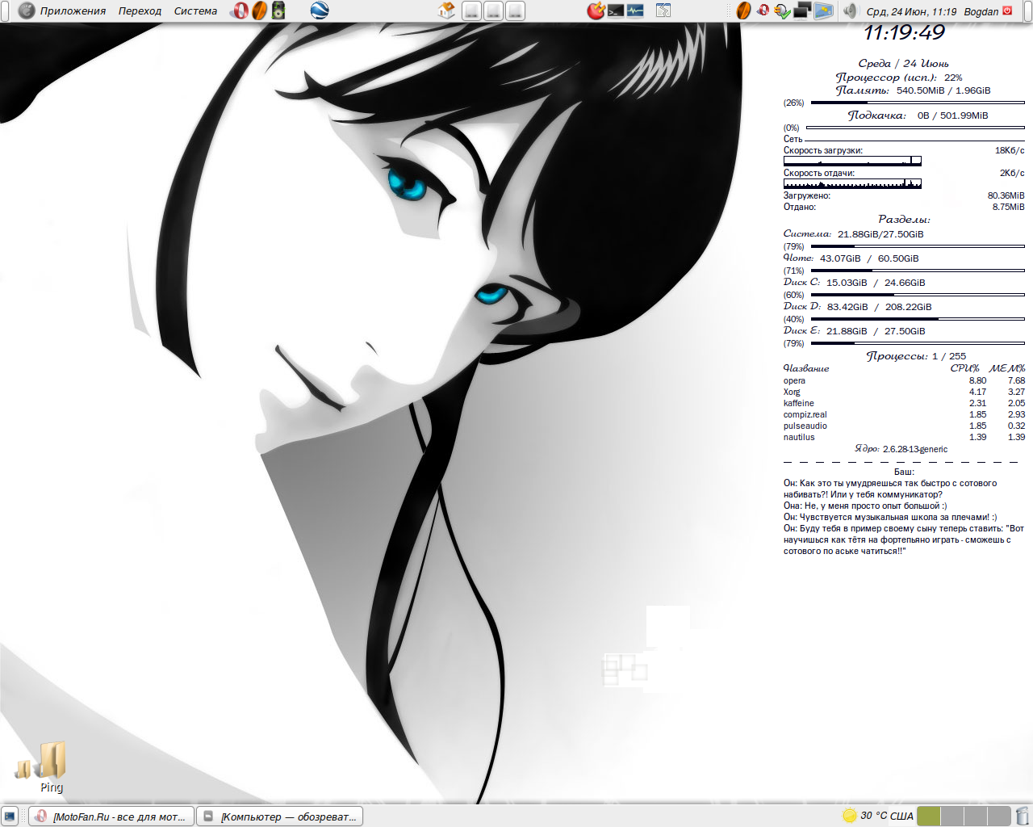Switch to the MotoFan.Ru Opera window
This screenshot has width=1033, height=827.
point(111,817)
